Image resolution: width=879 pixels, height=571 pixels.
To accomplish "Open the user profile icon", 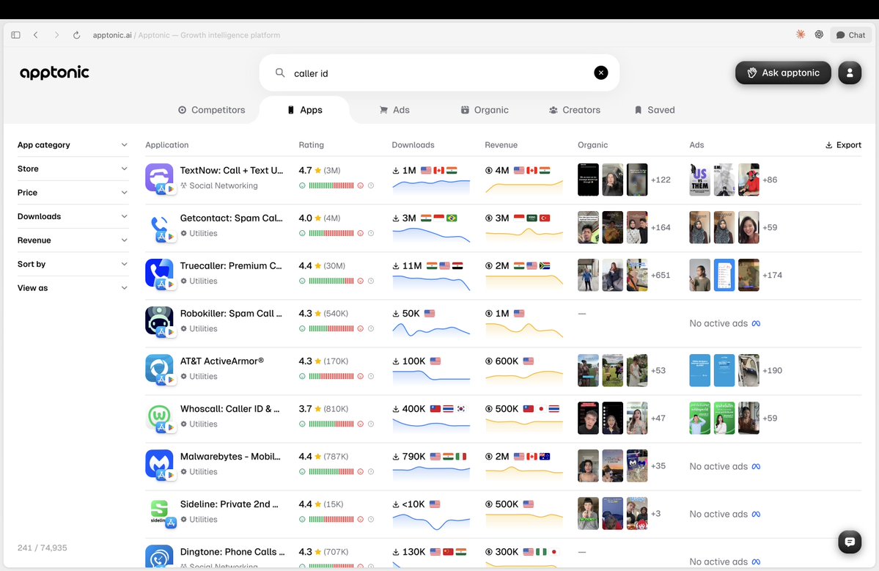I will pyautogui.click(x=850, y=73).
